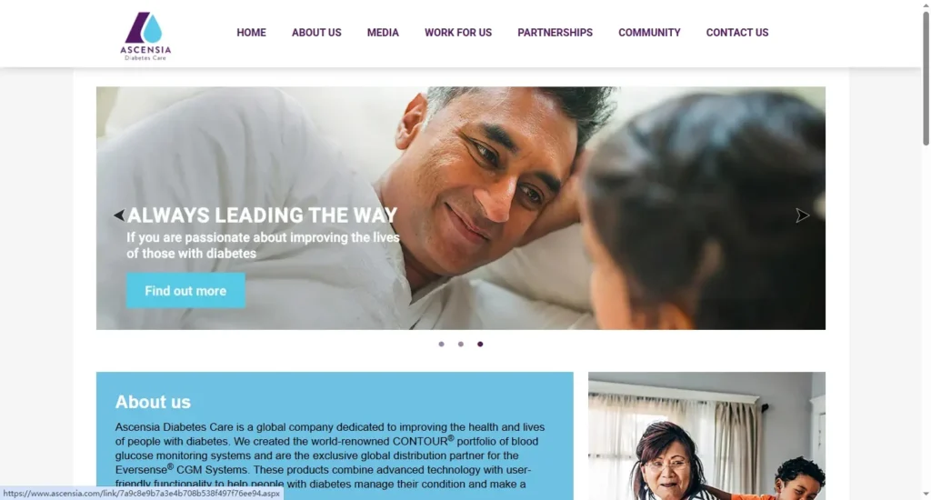
Task: Select the third carousel dot
Action: click(480, 344)
